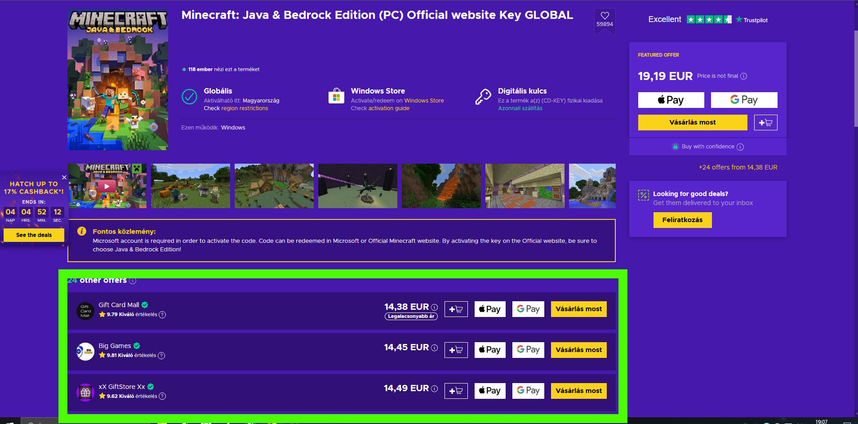This screenshot has height=424, width=858.
Task: Pay featured offer with Google Pay
Action: 744,100
